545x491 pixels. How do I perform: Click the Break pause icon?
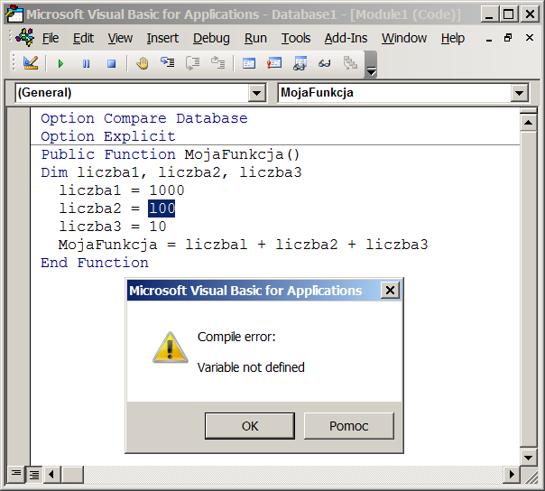(87, 64)
